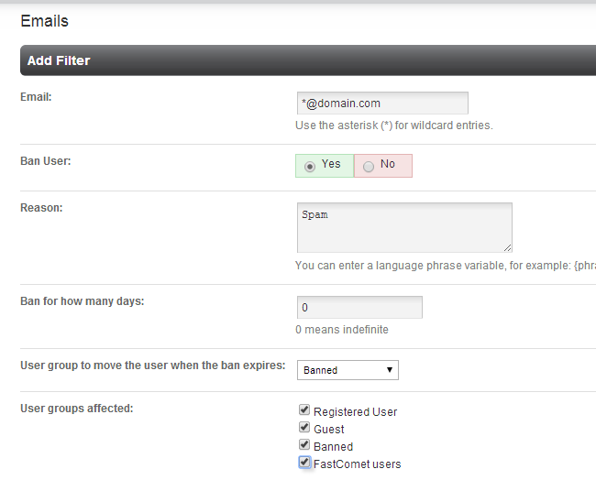Click inside the Reason text area
This screenshot has height=480, width=596.
[404, 227]
